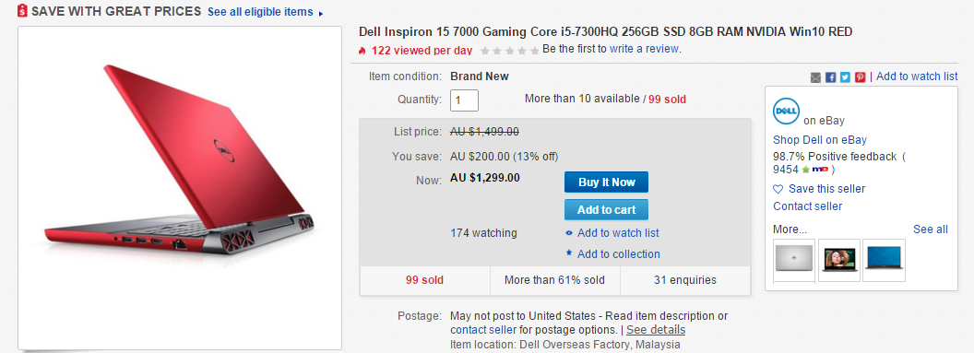Share listing via email envelope icon
This screenshot has height=353, width=974.
[815, 76]
